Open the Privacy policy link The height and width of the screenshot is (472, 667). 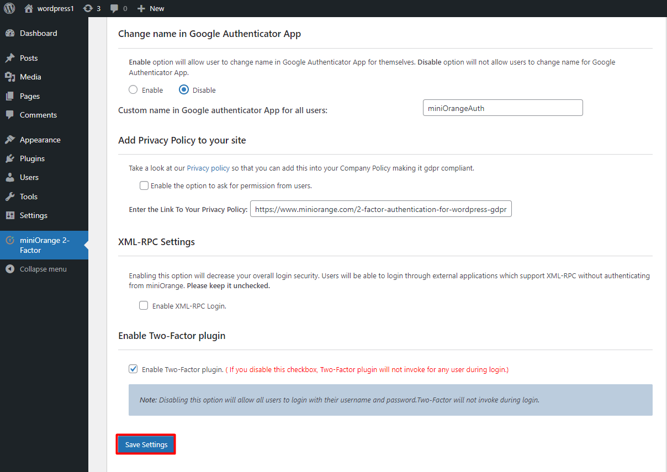[208, 168]
